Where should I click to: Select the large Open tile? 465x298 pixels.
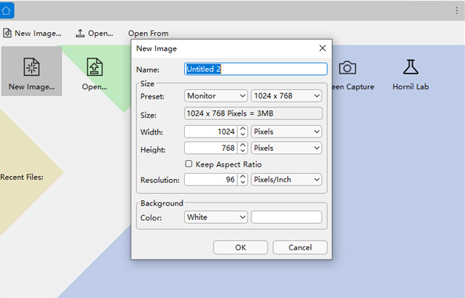tap(95, 74)
